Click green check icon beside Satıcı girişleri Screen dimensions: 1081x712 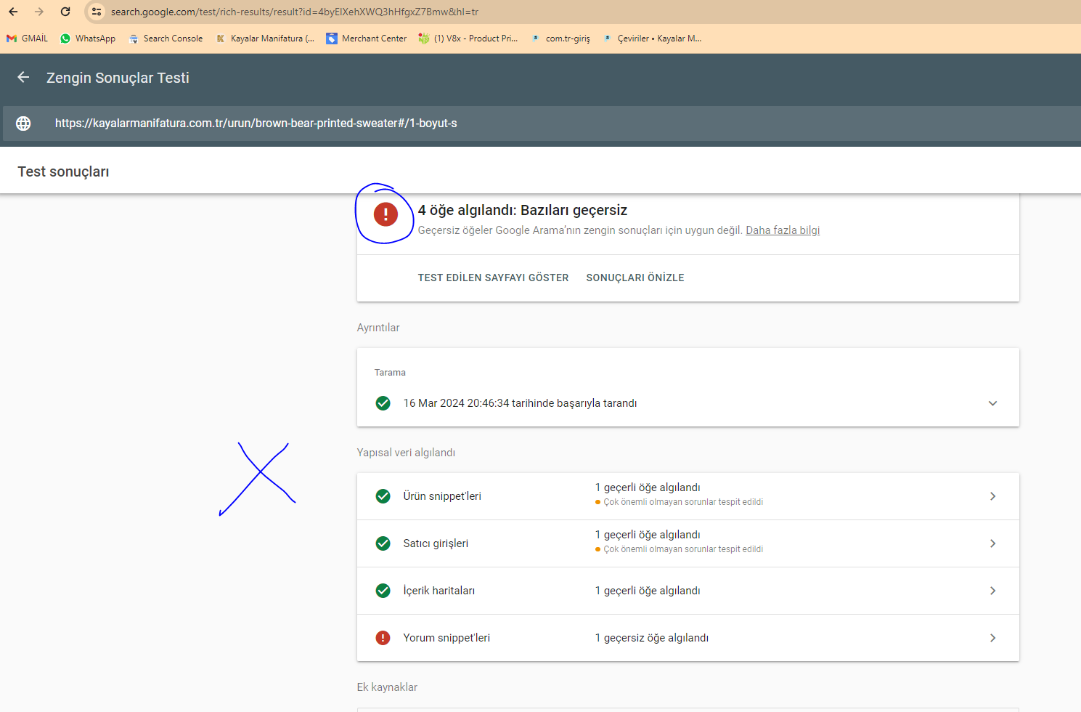coord(383,543)
